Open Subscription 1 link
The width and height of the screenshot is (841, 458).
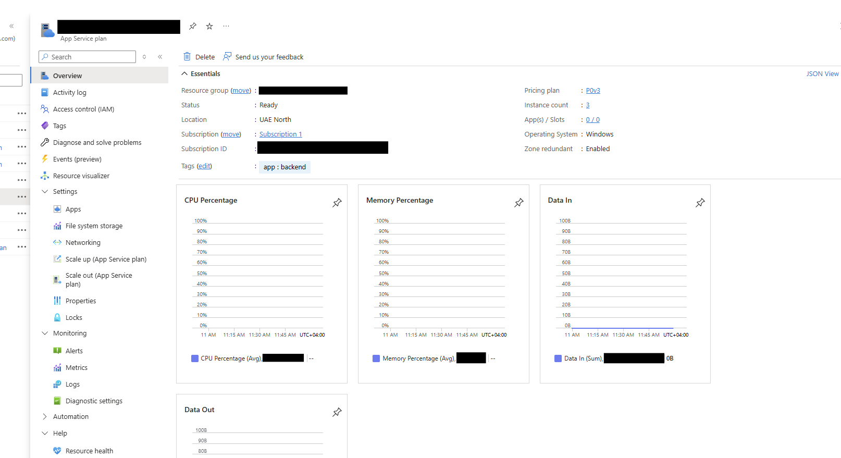click(x=280, y=134)
